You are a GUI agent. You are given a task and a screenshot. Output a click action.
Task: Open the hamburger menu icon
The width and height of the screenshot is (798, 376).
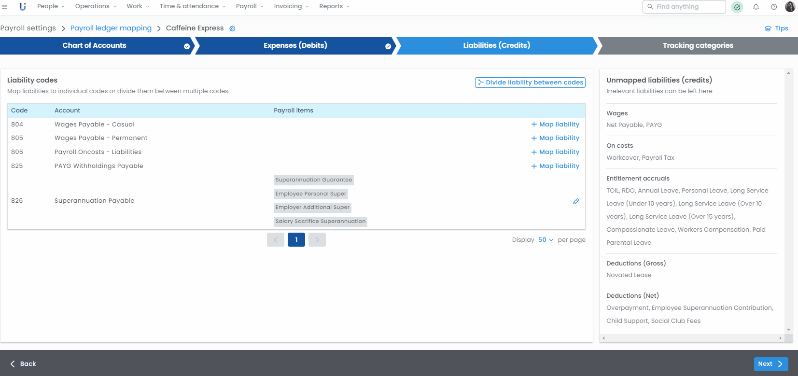tap(5, 7)
